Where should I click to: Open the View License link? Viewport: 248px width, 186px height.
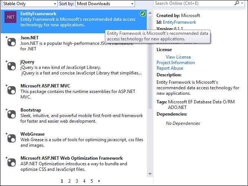pyautogui.click(x=178, y=57)
